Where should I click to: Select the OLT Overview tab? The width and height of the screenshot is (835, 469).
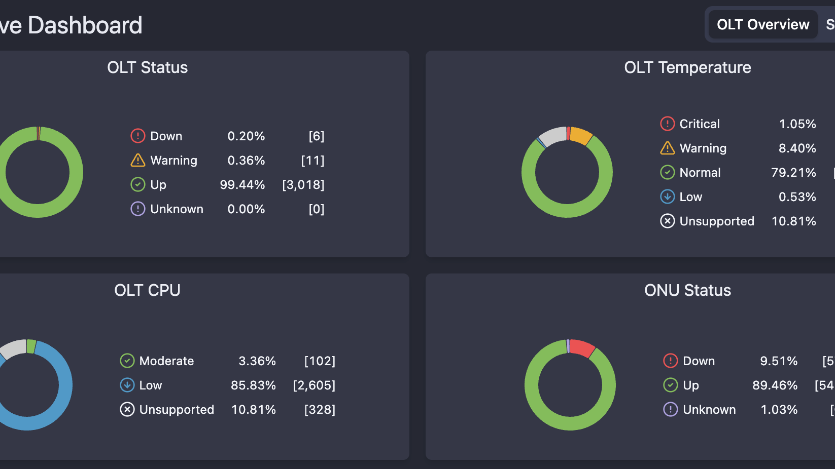tap(762, 24)
